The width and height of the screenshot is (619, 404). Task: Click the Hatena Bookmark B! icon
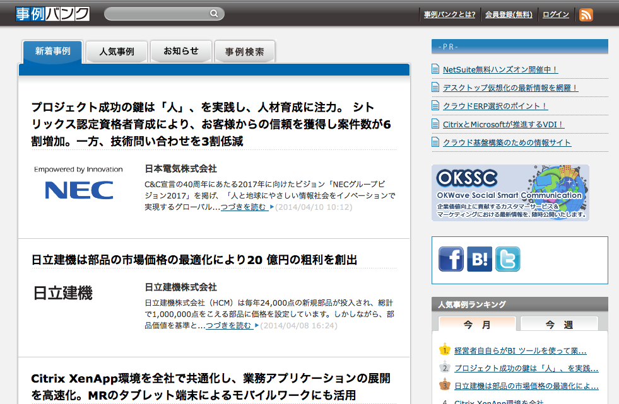point(479,259)
